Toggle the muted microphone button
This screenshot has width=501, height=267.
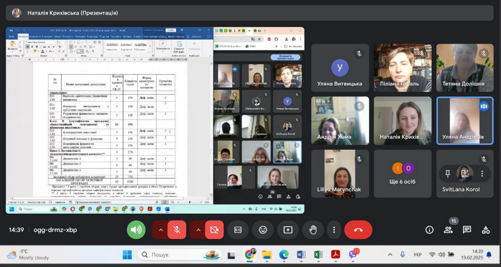[x=177, y=230]
